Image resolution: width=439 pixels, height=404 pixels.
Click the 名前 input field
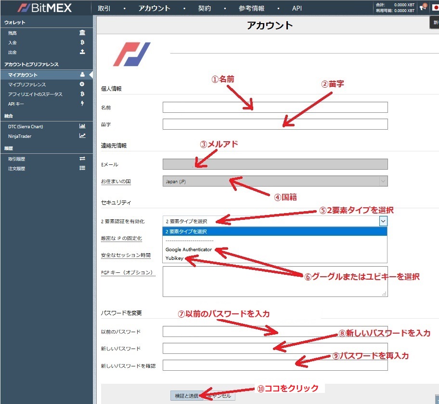pos(275,107)
